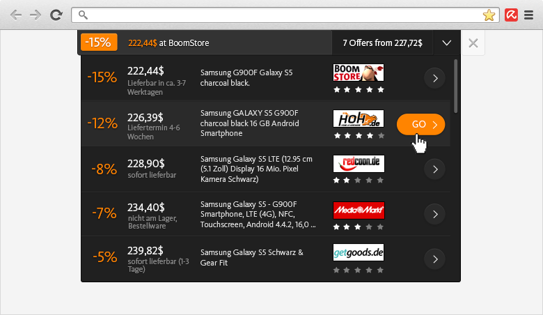The height and width of the screenshot is (315, 543).
Task: Reload the page with the refresh icon
Action: [56, 15]
